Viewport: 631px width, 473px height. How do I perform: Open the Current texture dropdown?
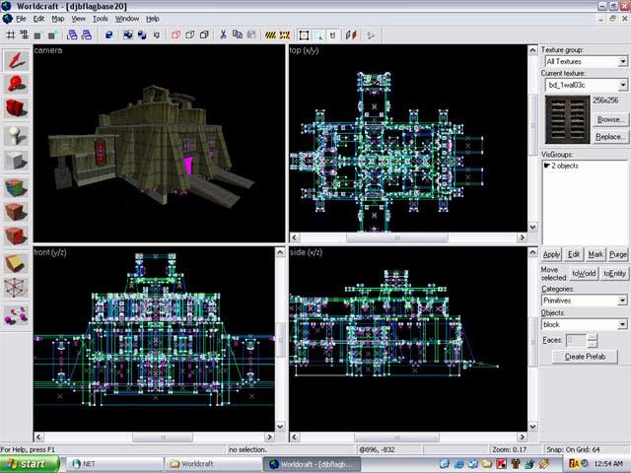pyautogui.click(x=622, y=85)
